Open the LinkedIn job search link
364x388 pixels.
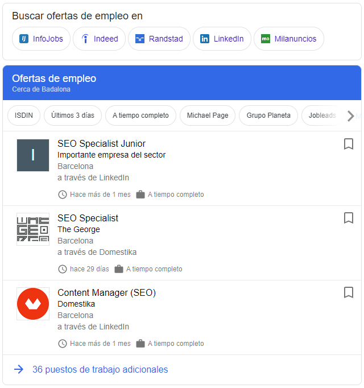222,39
